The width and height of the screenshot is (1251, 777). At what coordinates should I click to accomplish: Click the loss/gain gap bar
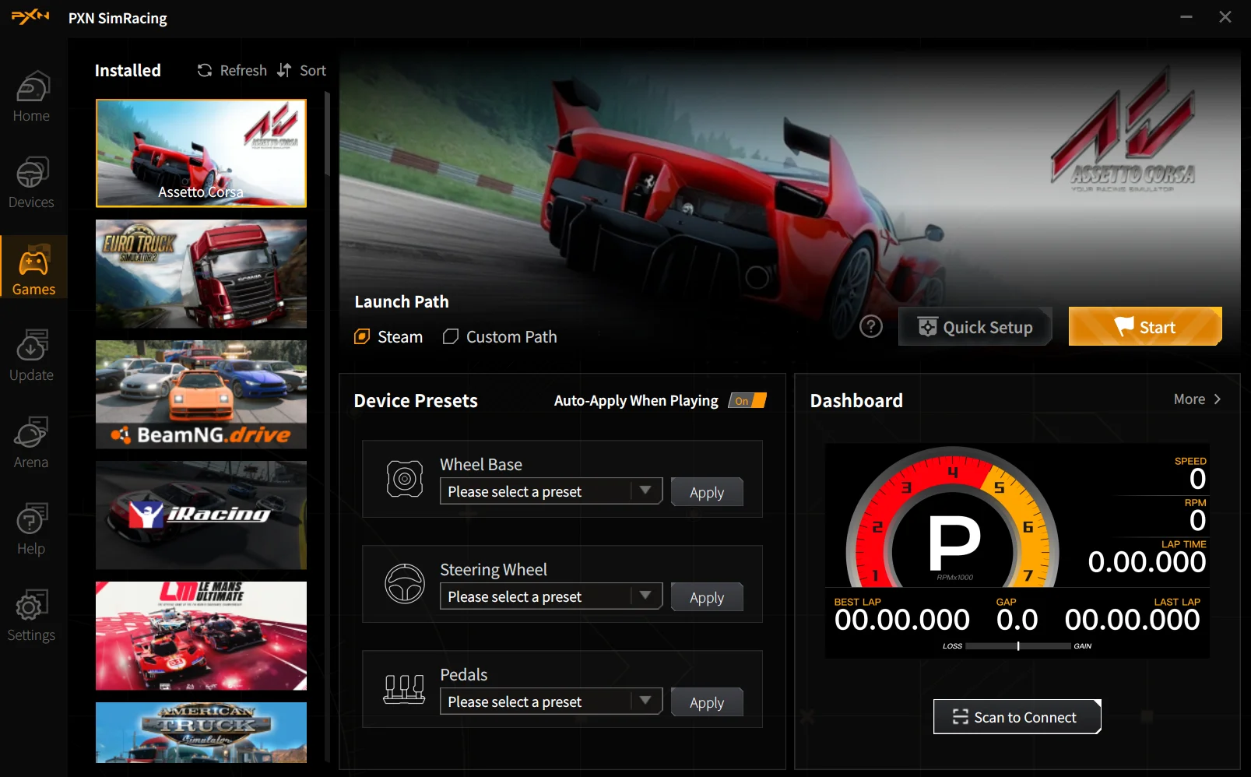pos(1018,646)
